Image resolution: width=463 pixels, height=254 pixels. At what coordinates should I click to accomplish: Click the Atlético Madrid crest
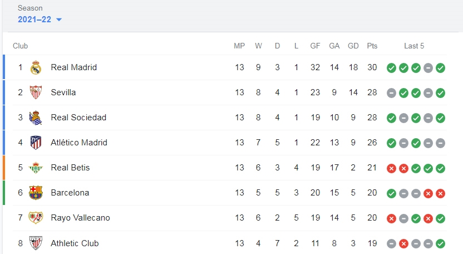(x=36, y=143)
